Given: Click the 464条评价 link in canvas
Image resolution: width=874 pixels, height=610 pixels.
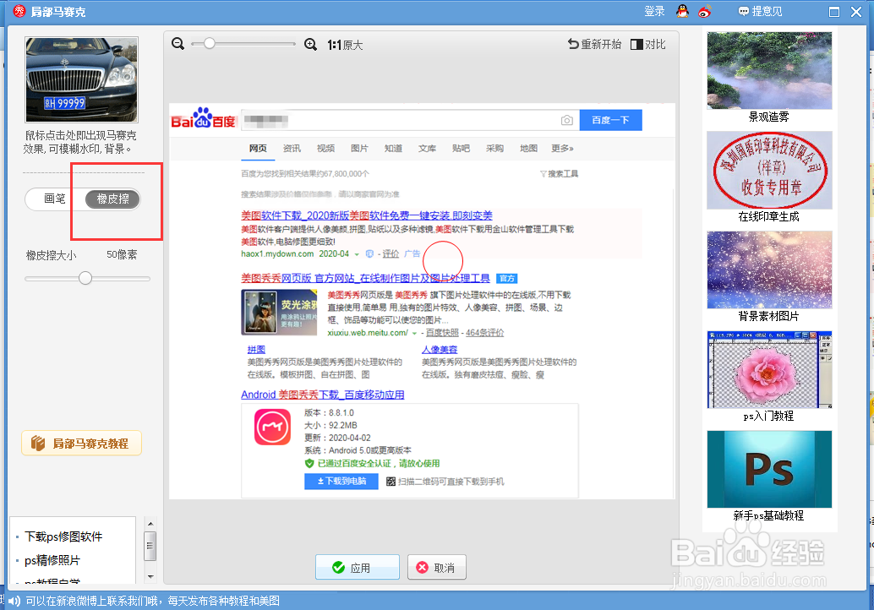Looking at the screenshot, I should click(485, 333).
